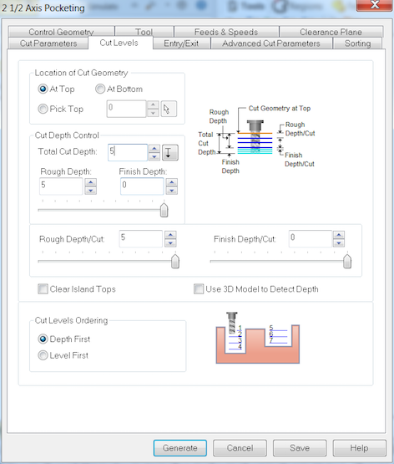The height and width of the screenshot is (464, 394).
Task: Decrease Rough Depth with down arrow
Action: pyautogui.click(x=91, y=191)
